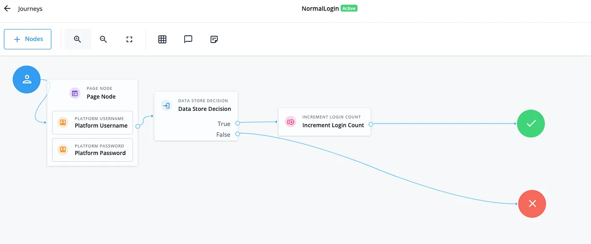The height and width of the screenshot is (244, 591).
Task: Return to Journeys via the back arrow
Action: pyautogui.click(x=7, y=8)
